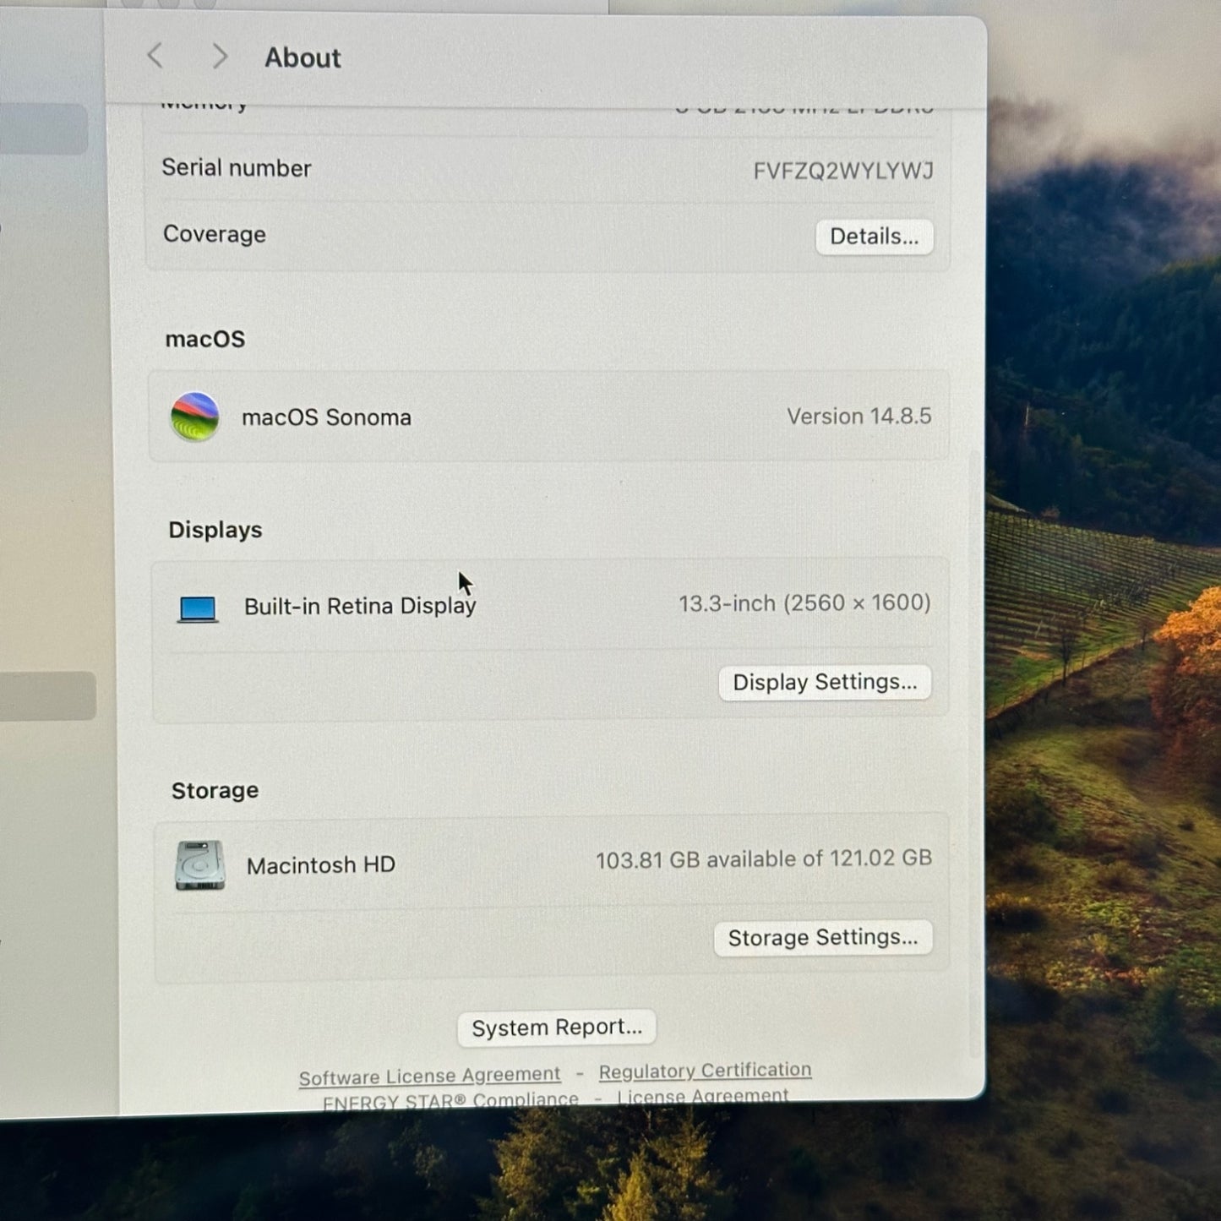Click the About window title
Image resolution: width=1221 pixels, height=1221 pixels.
(303, 57)
